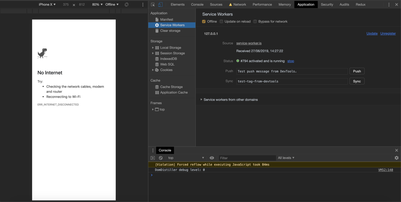Enable Bypass for network checkbox
This screenshot has width=401, height=202.
255,21
